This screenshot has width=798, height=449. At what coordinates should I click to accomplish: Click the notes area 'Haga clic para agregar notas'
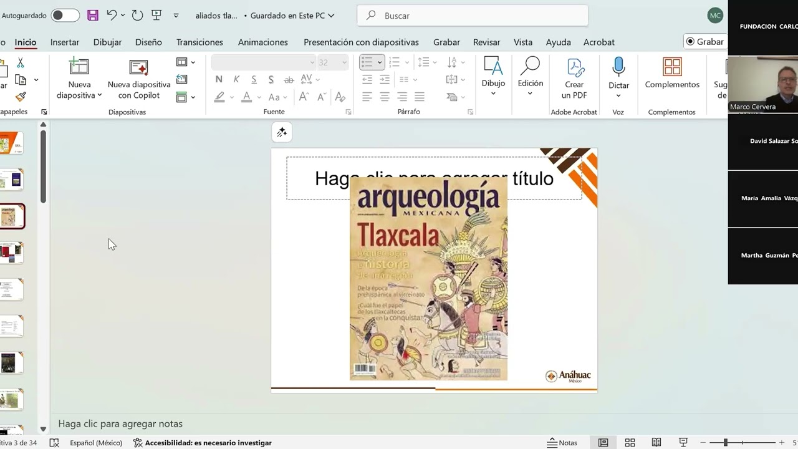(120, 424)
